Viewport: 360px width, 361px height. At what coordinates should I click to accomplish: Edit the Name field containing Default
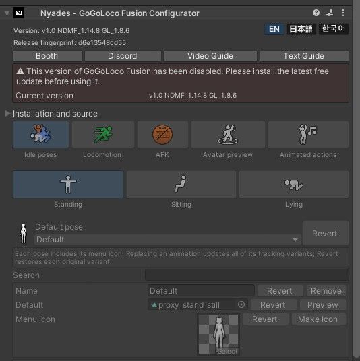(x=201, y=291)
